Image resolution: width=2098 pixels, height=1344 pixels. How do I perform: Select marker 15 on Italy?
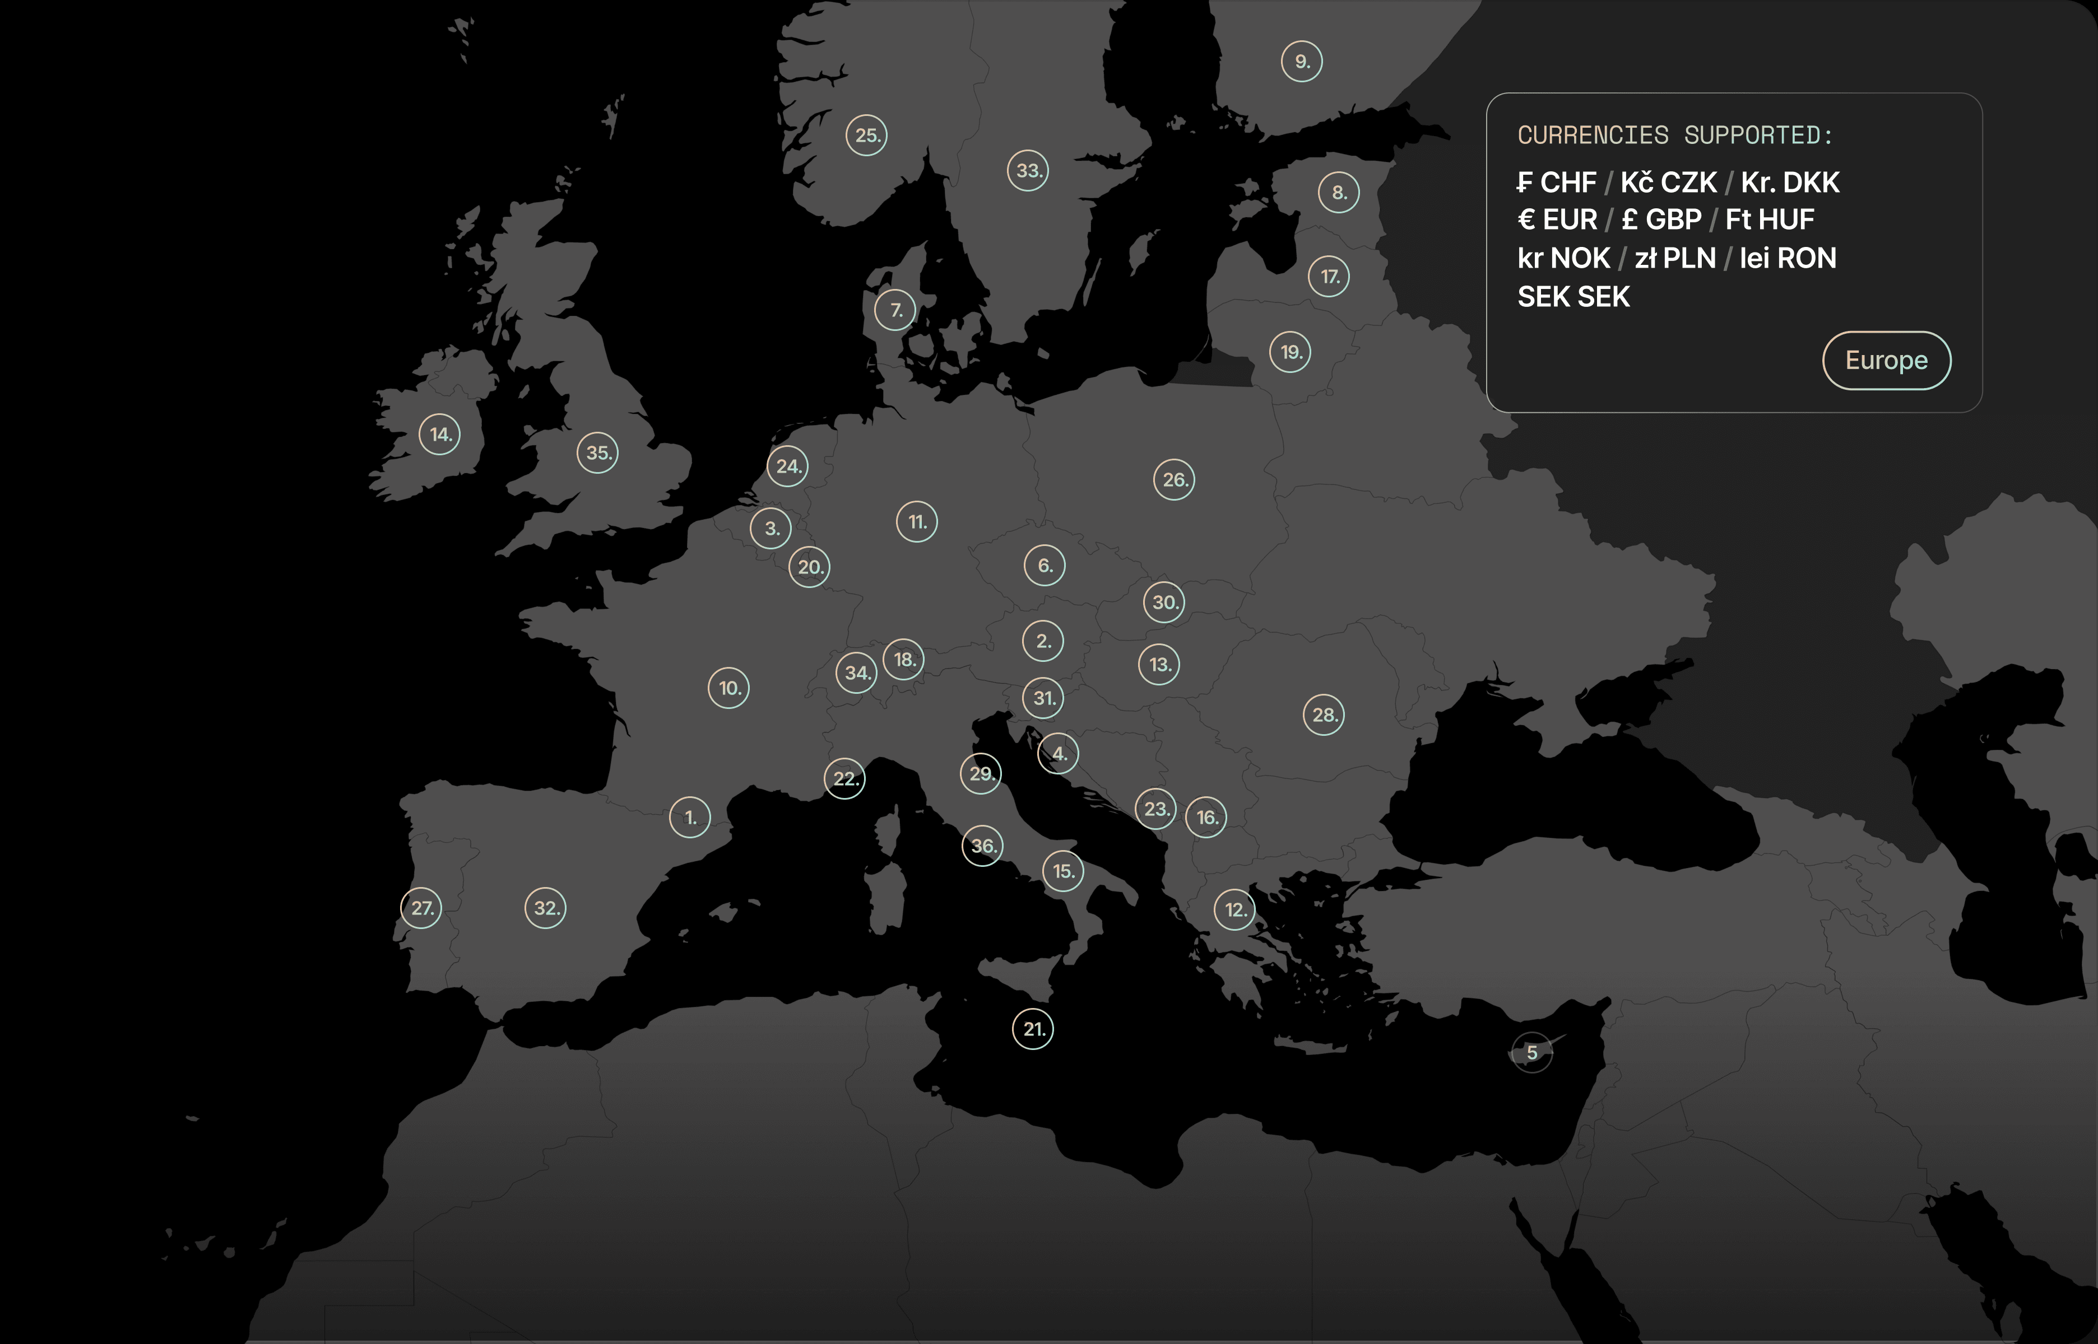pyautogui.click(x=1062, y=870)
